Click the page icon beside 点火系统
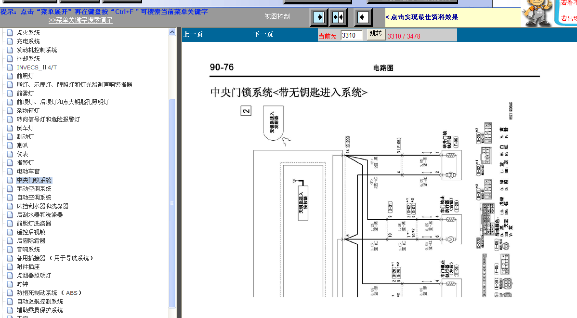Viewport: 577px width, 318px height. point(10,32)
